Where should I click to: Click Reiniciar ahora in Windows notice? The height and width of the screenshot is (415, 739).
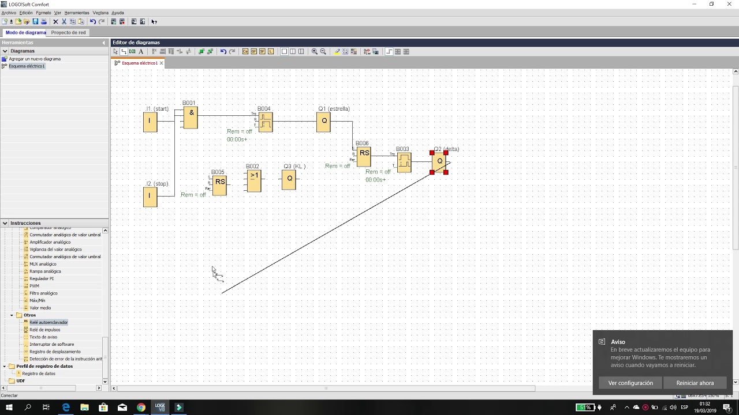(x=695, y=383)
